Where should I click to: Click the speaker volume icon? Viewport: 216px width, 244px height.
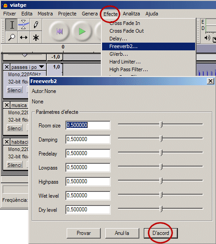pyautogui.click(x=207, y=38)
